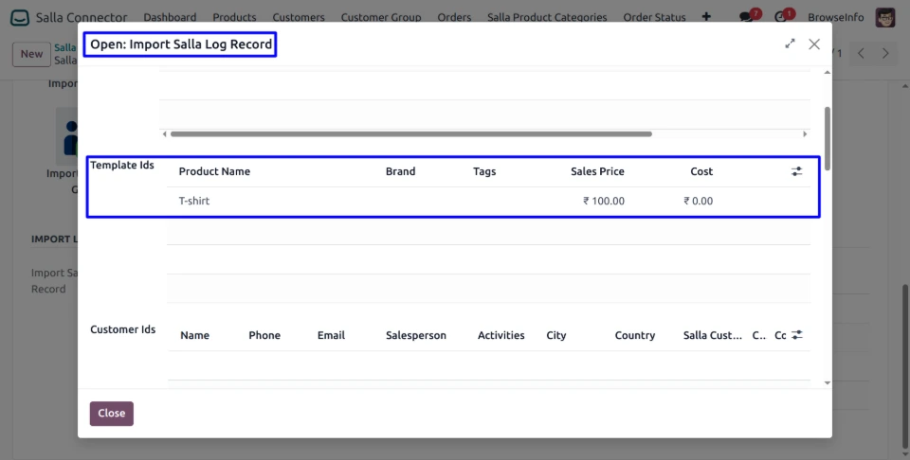Click the horizontal list scrollbar
910x460 pixels.
coord(411,134)
